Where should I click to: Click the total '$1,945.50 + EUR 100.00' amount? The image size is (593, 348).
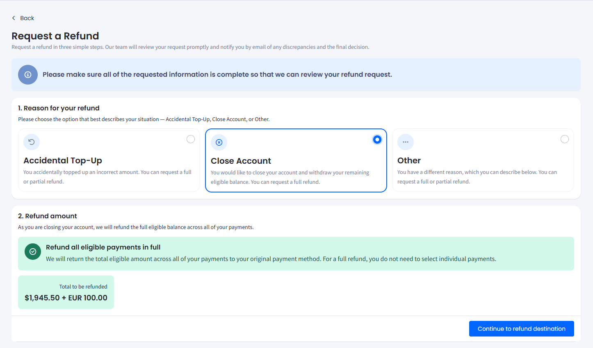[66, 298]
